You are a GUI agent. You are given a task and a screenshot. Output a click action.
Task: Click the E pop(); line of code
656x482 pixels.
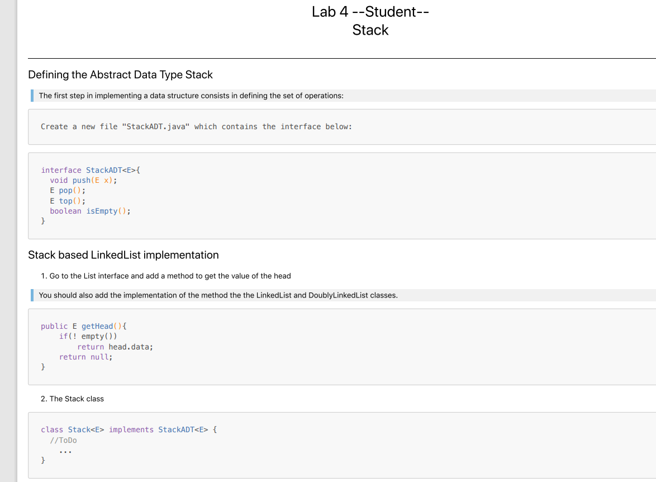tap(67, 190)
